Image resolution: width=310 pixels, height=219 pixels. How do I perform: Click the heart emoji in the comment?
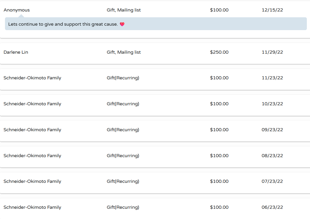122,24
